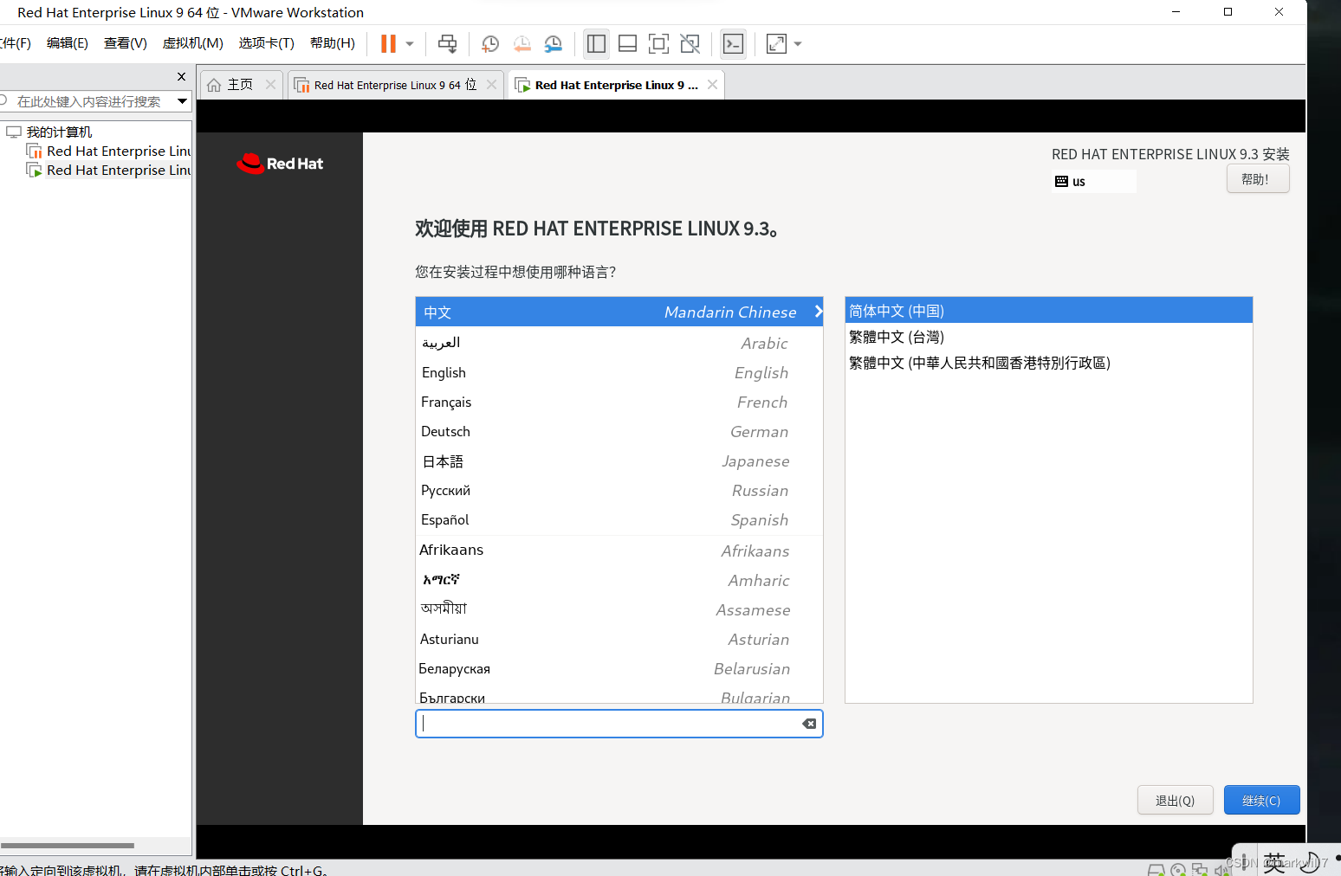Take a snapshot of the virtual machine
This screenshot has height=876, width=1341.
[x=489, y=43]
